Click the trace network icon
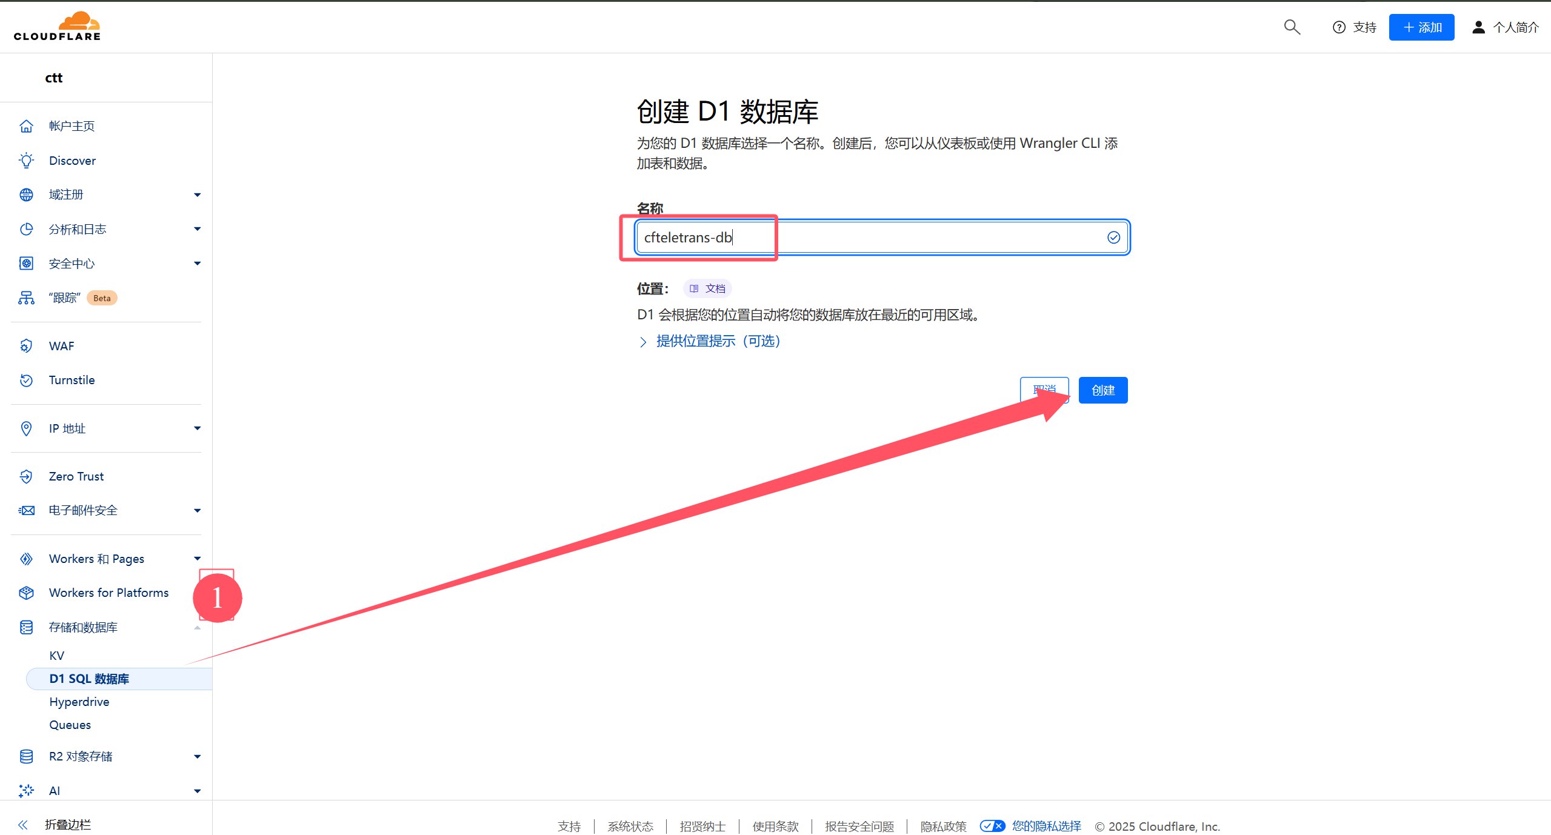 click(26, 298)
